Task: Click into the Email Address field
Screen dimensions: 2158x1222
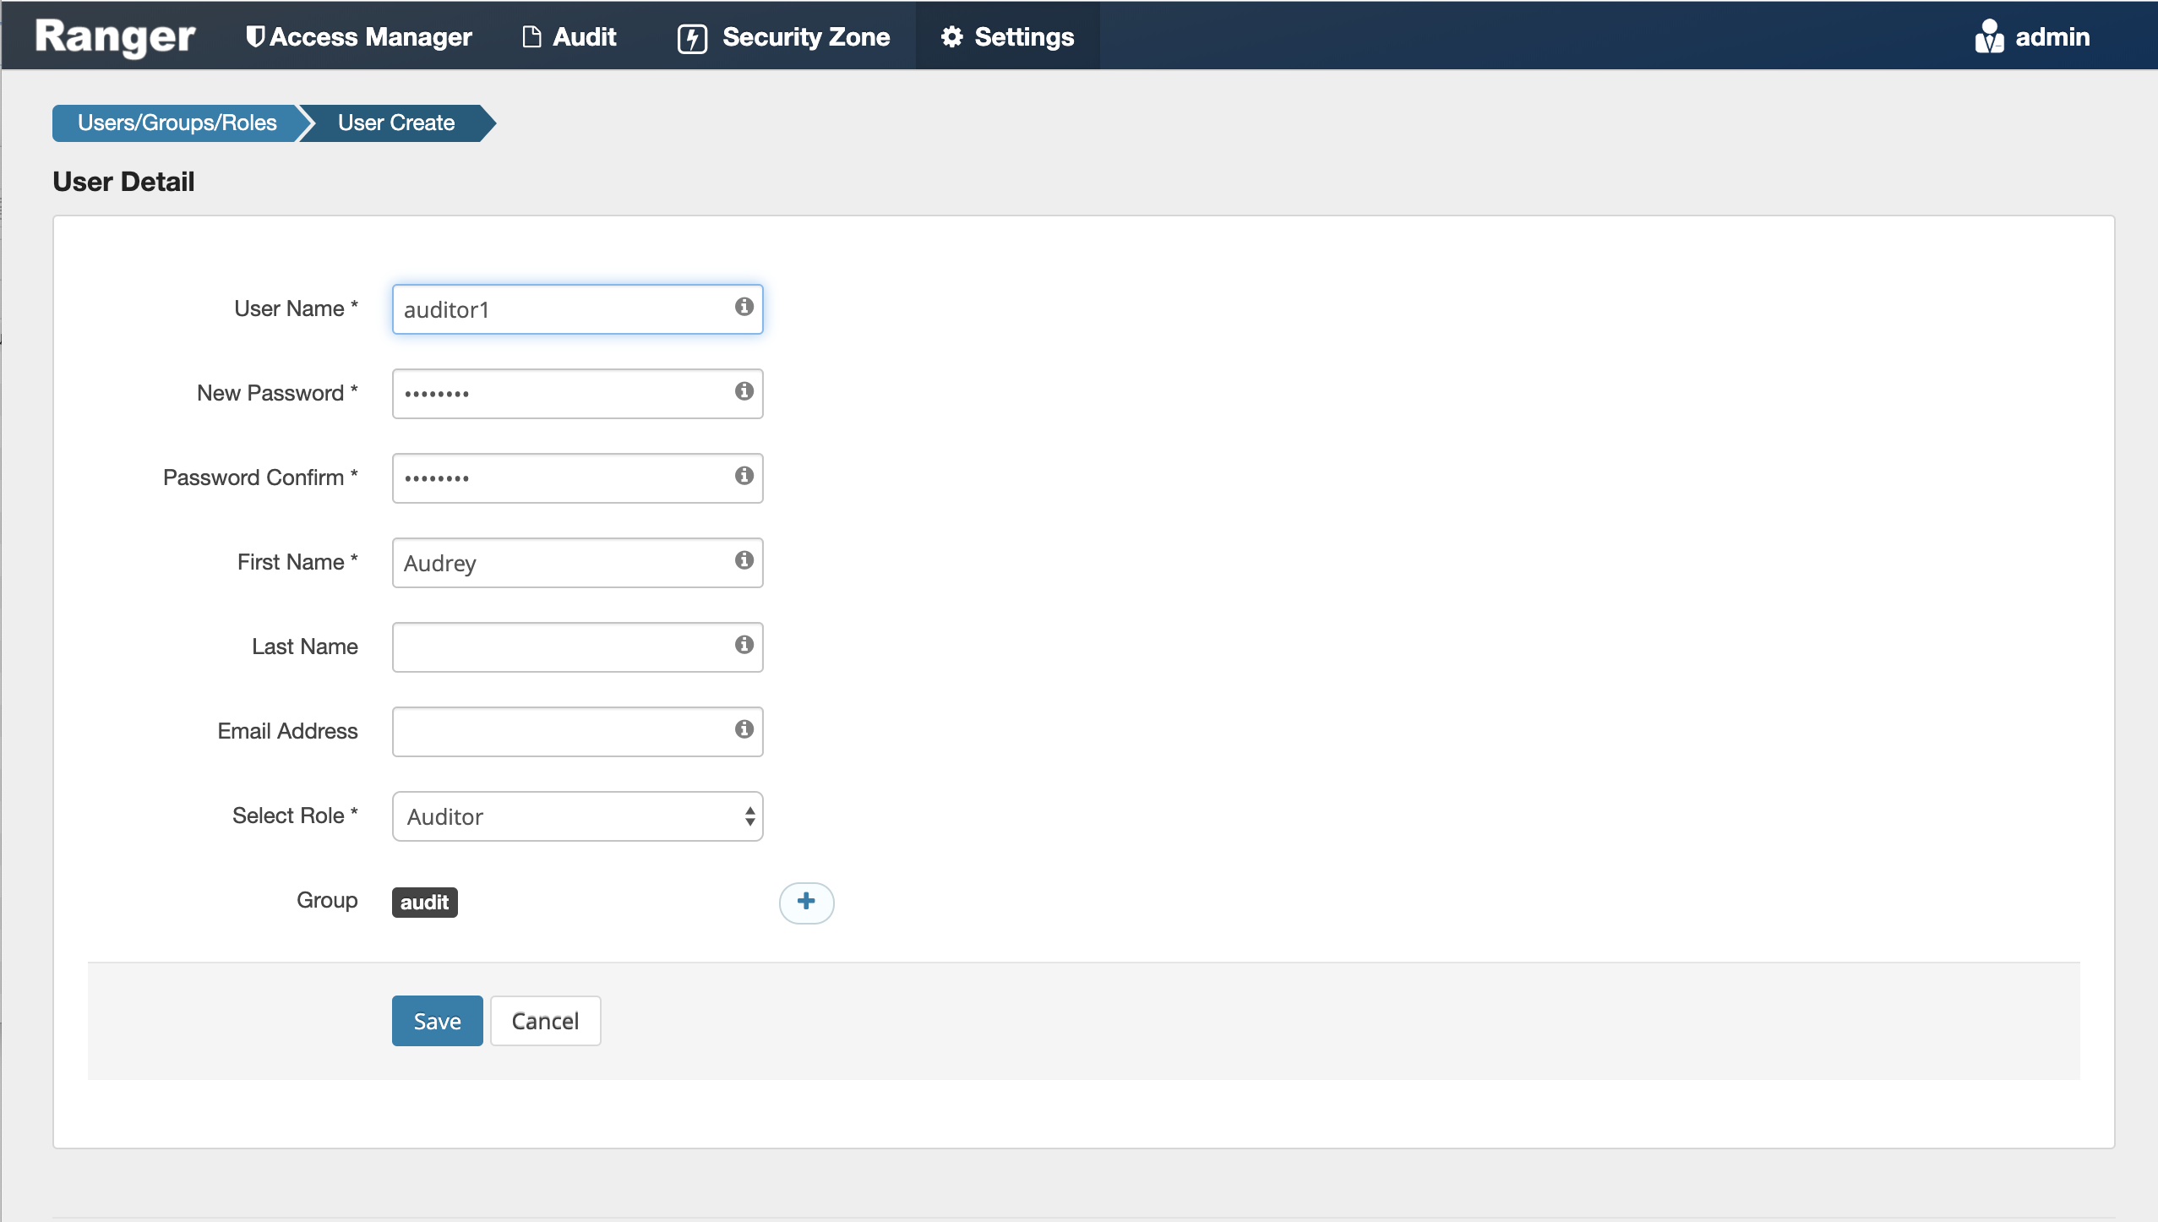Action: pos(562,732)
